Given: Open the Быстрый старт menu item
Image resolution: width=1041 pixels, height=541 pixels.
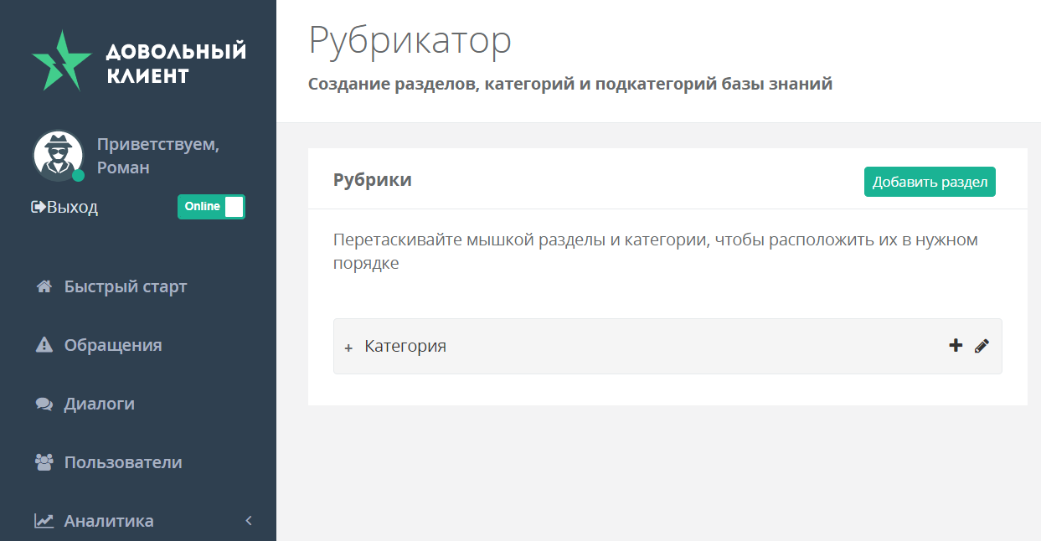Looking at the screenshot, I should [126, 286].
